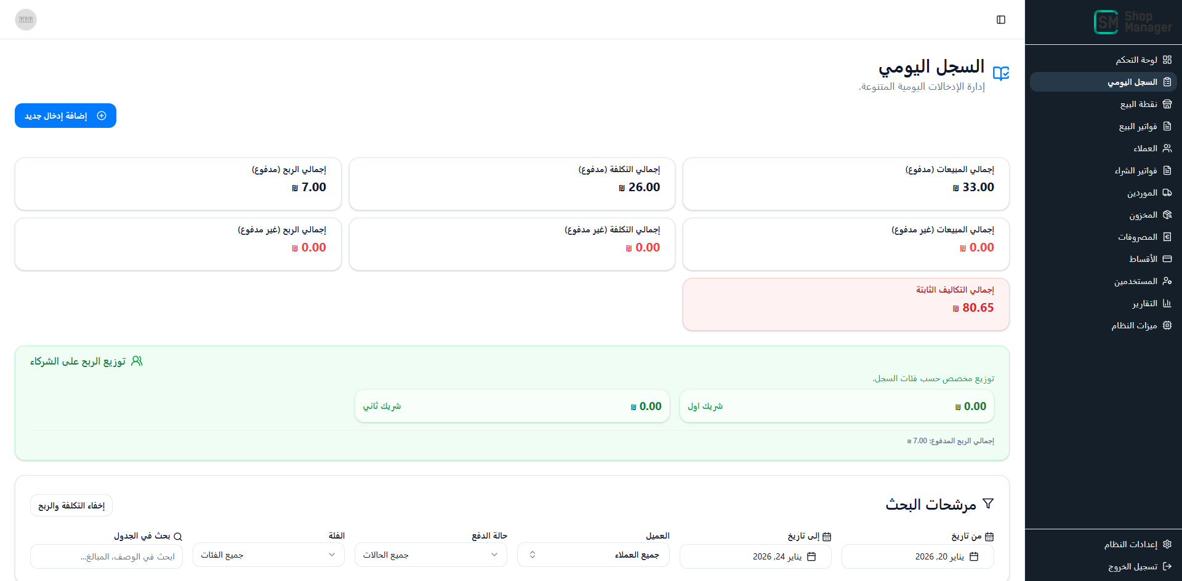Open Reports (التقارير) chart icon
The width and height of the screenshot is (1182, 581).
[x=1167, y=303]
